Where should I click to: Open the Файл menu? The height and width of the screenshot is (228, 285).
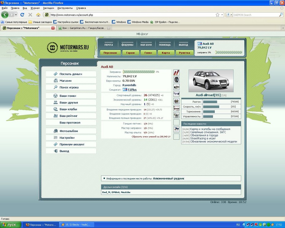pyautogui.click(x=5, y=8)
